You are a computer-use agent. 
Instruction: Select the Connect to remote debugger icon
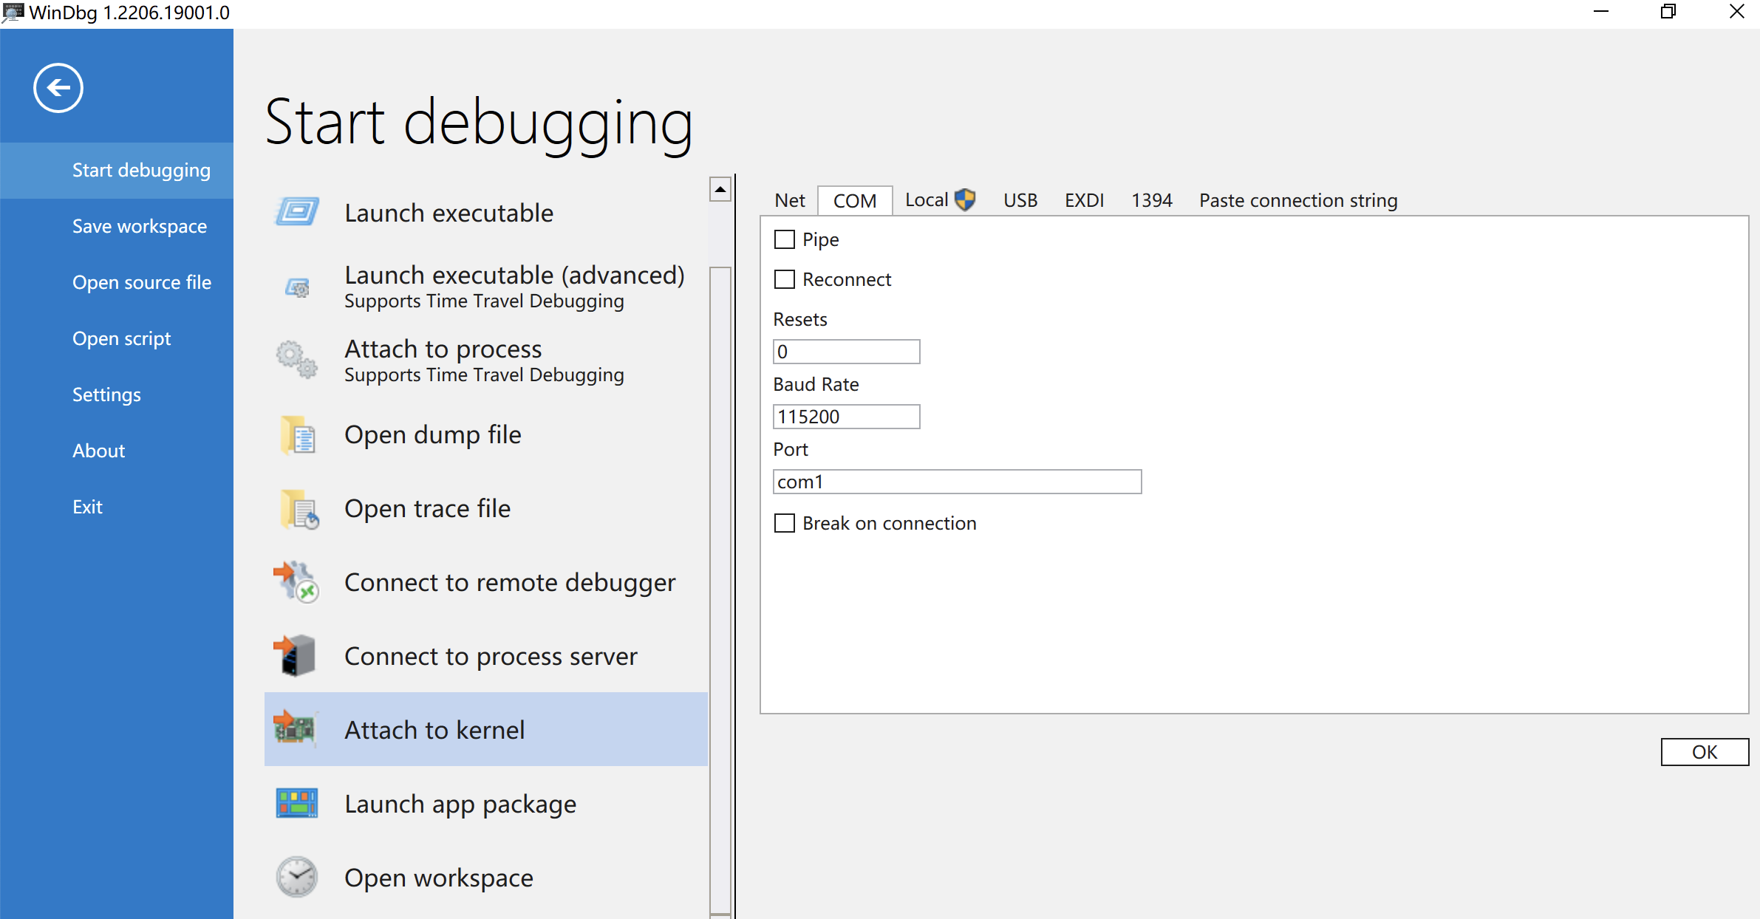click(298, 583)
